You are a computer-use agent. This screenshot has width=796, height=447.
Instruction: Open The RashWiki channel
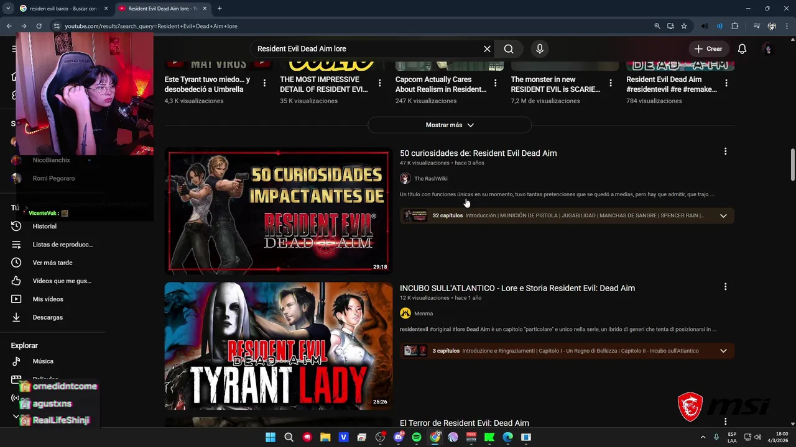pyautogui.click(x=431, y=179)
